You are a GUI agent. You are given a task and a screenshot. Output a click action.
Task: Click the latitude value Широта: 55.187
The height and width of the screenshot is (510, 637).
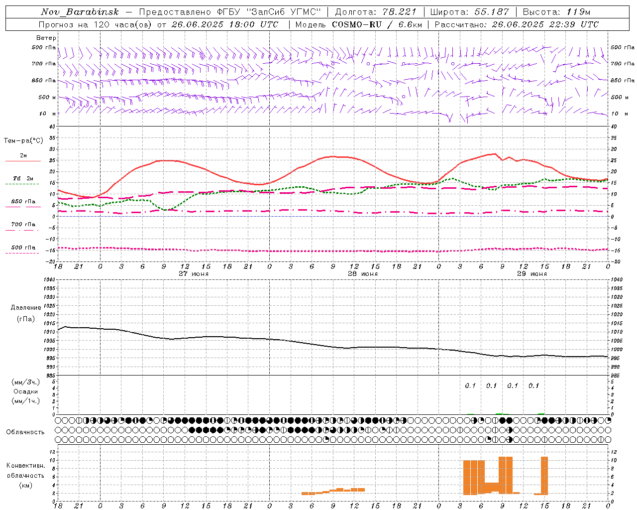[469, 12]
